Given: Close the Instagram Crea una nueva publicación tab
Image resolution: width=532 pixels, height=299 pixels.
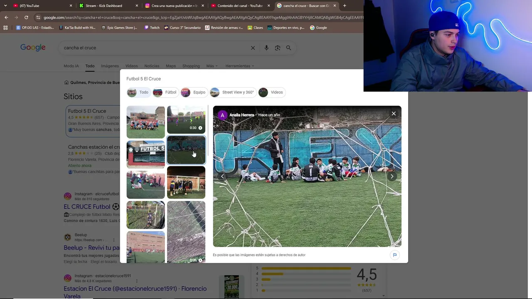Looking at the screenshot, I should pyautogui.click(x=203, y=6).
